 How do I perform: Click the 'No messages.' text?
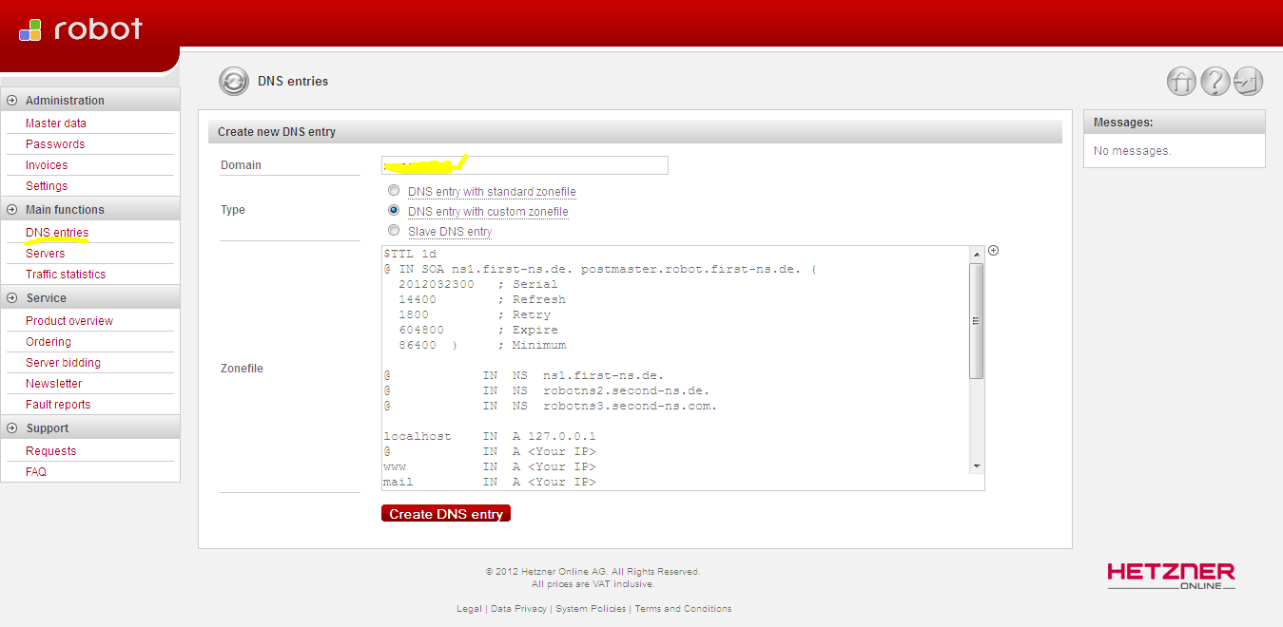click(1133, 151)
